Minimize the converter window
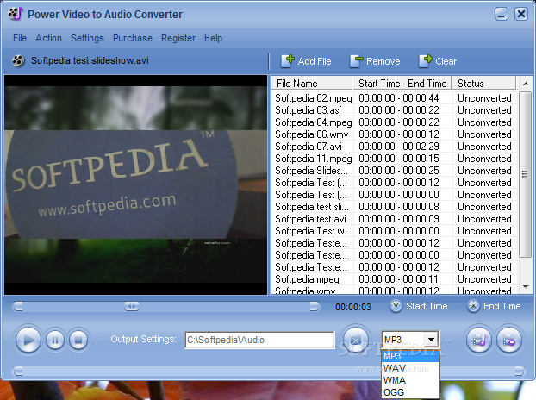536x400 pixels. (x=502, y=14)
